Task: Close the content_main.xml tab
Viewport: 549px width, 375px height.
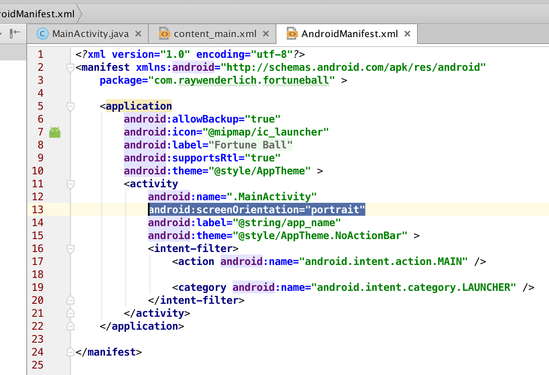Action: [x=266, y=34]
